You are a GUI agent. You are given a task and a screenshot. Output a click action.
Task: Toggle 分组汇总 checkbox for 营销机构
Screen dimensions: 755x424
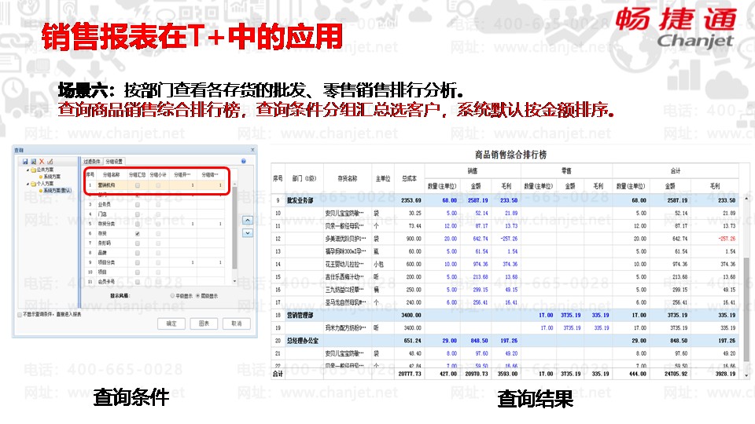(x=137, y=185)
